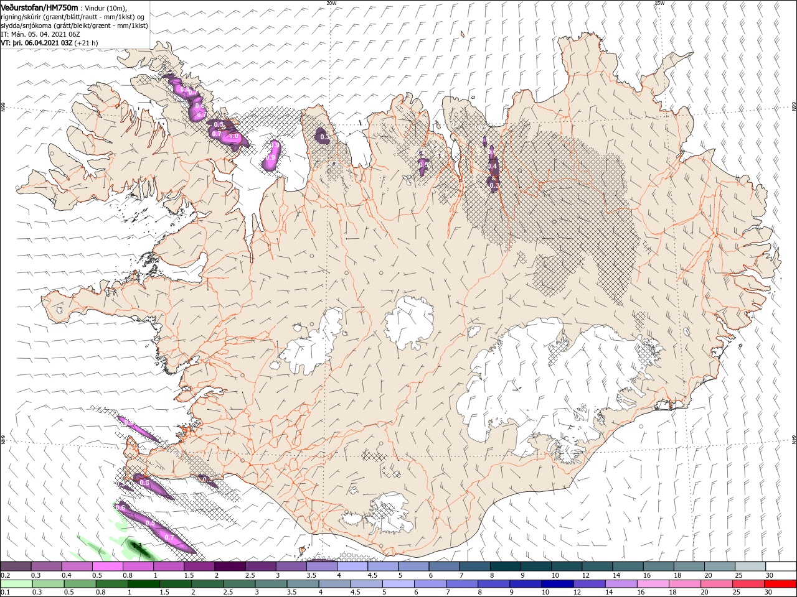Select the bright pink 0.5 swatch in the upper legend
The height and width of the screenshot is (597, 797).
pyautogui.click(x=108, y=567)
